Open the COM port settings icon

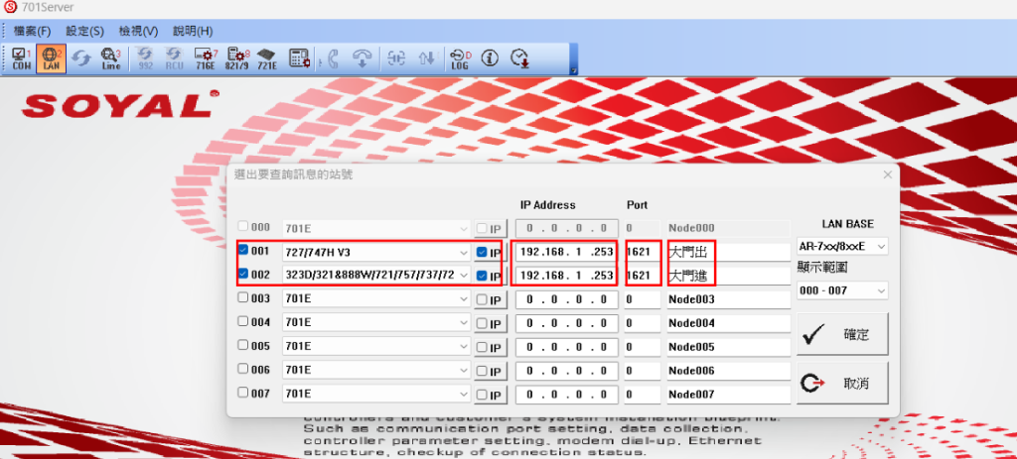pos(21,58)
